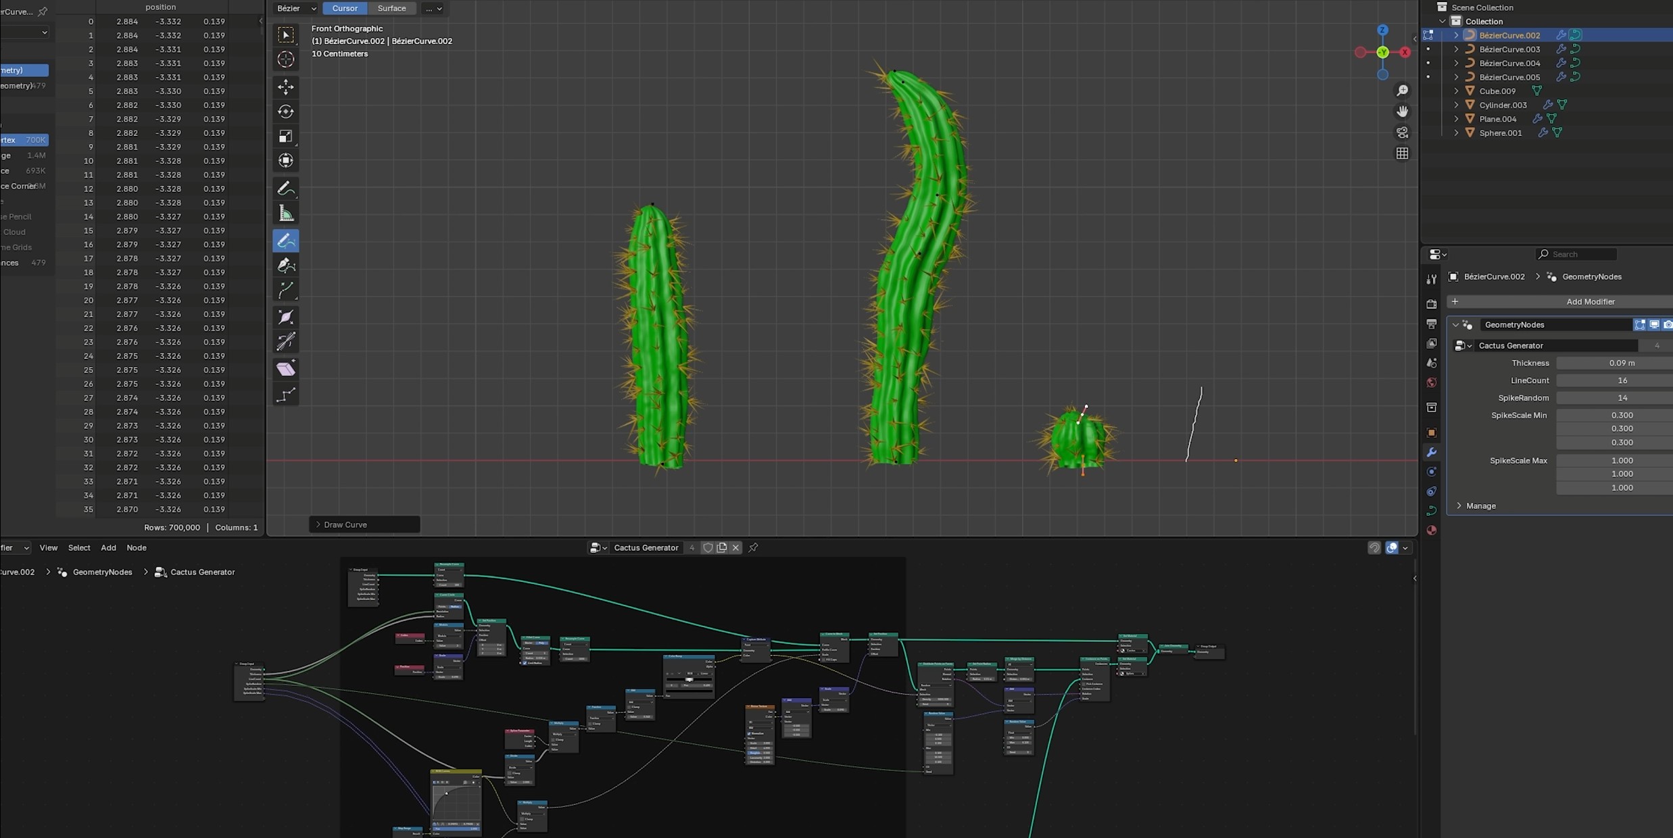The height and width of the screenshot is (838, 1673).
Task: Click the pan hand icon
Action: click(1403, 111)
